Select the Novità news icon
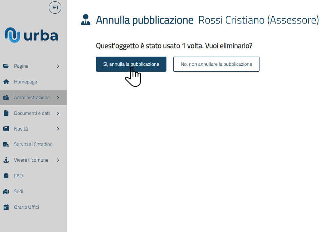 click(x=7, y=129)
